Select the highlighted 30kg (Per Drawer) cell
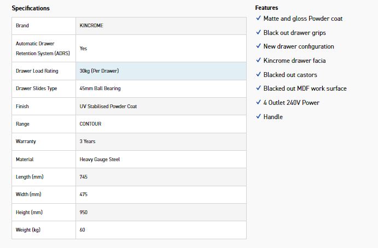Viewport: 378px width, 248px height. point(161,71)
